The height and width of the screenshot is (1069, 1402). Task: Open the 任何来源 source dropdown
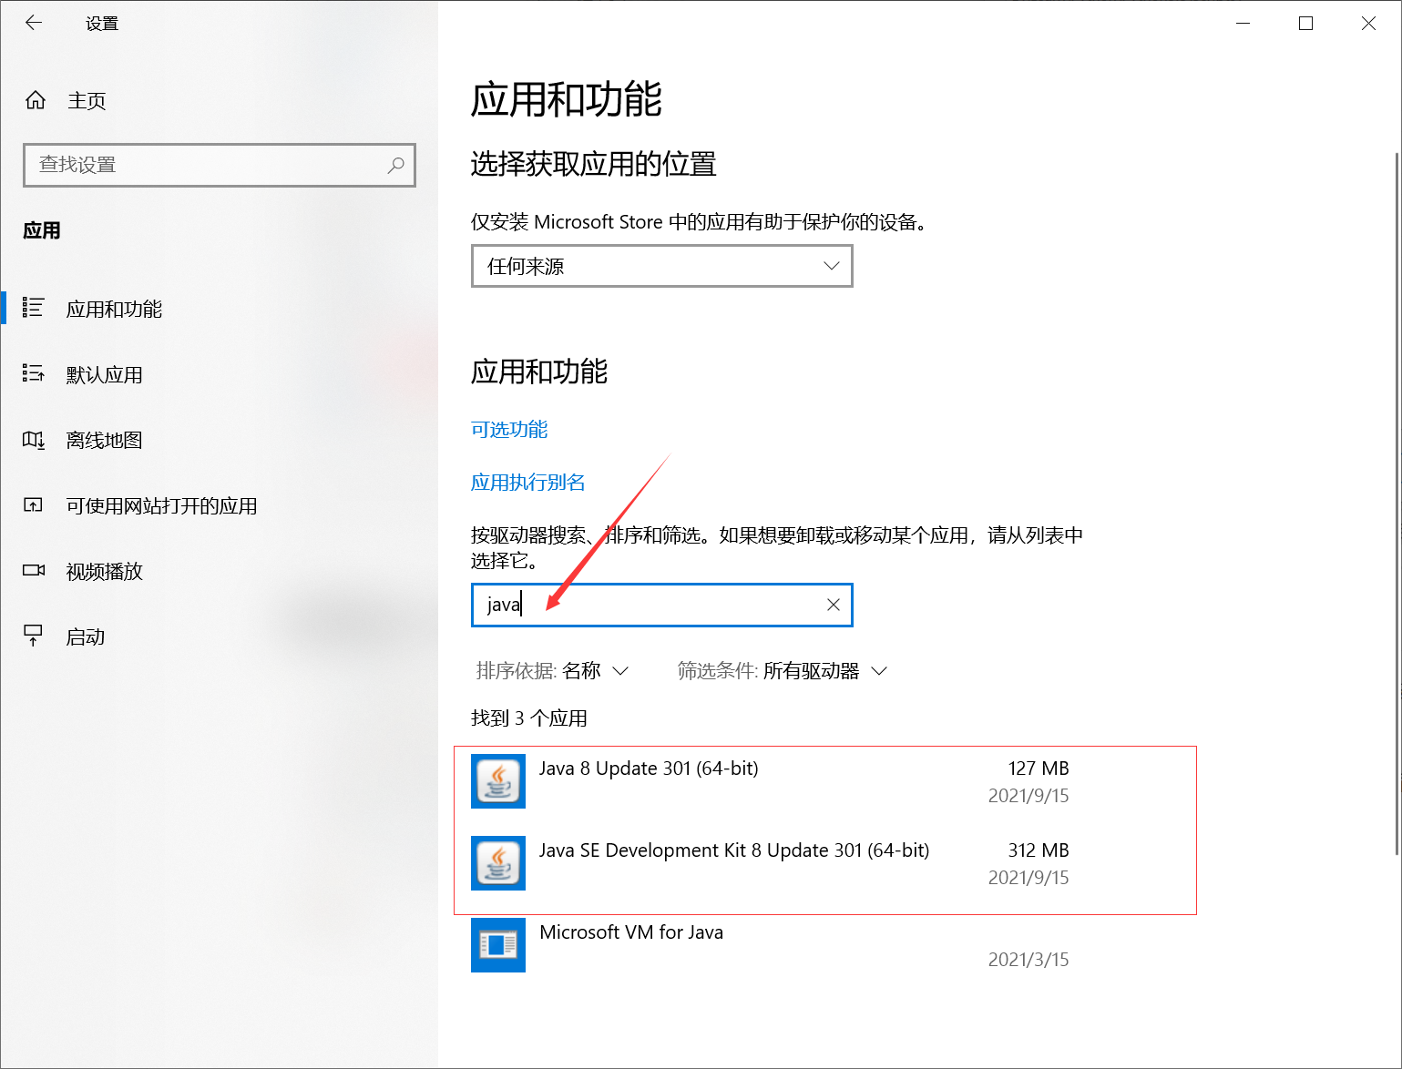[662, 266]
